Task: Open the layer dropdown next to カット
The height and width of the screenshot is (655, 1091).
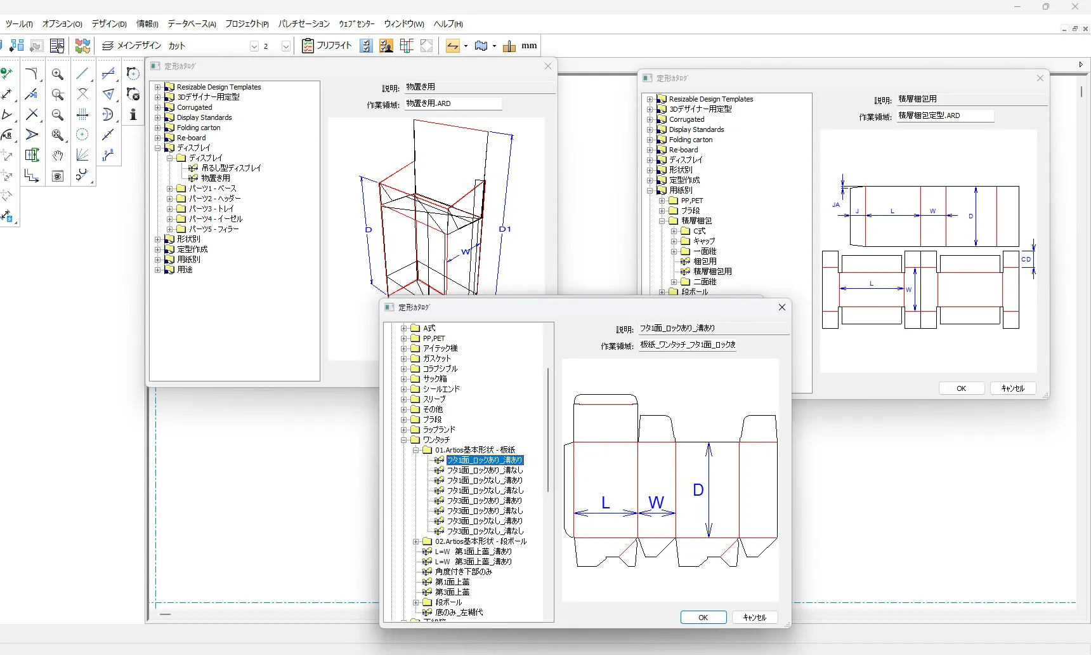Action: point(254,46)
